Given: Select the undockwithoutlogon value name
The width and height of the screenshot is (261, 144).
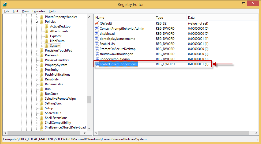Looking at the screenshot, I should tap(115, 59).
